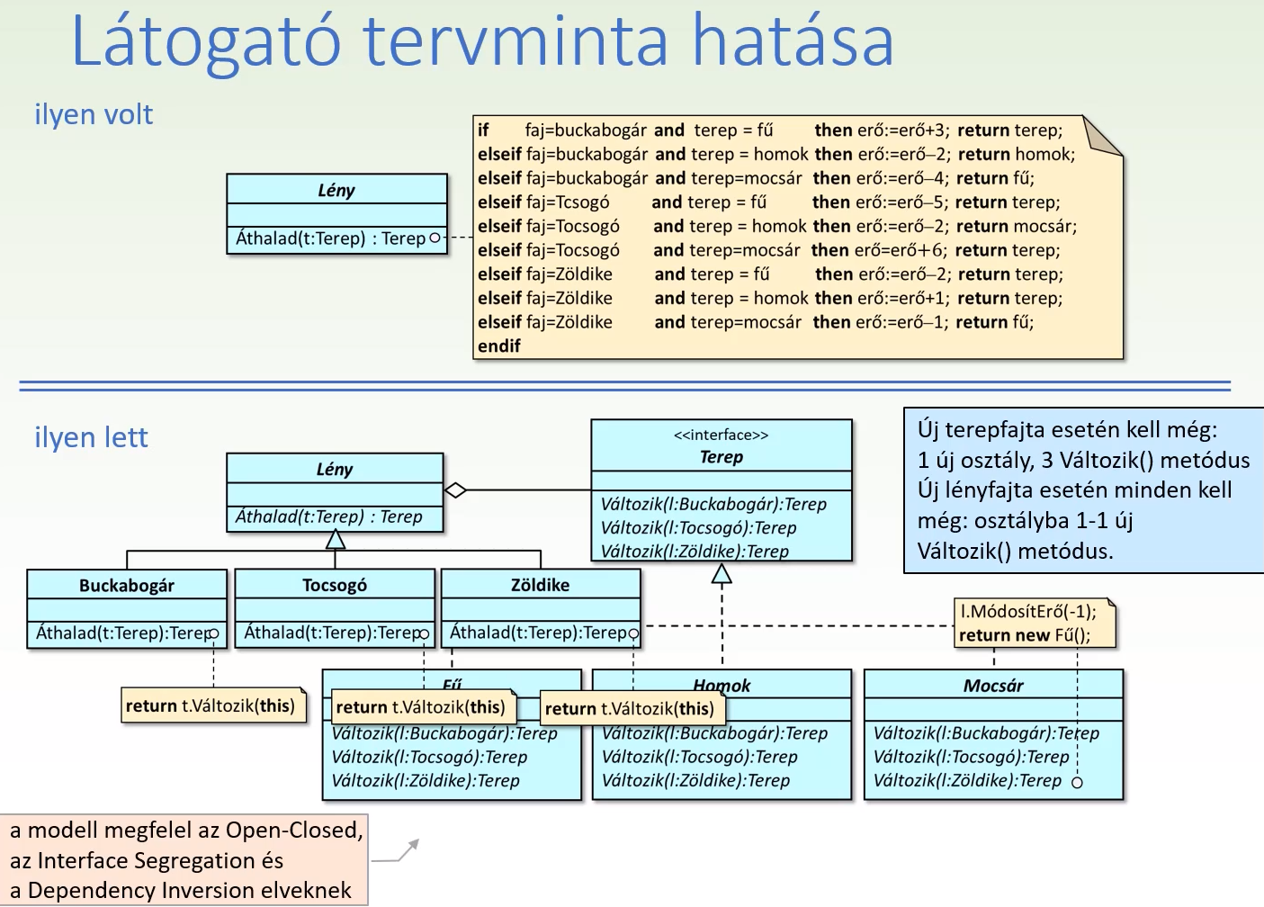
Task: Click the anchor circle on the upper Lény method
Action: (x=435, y=238)
